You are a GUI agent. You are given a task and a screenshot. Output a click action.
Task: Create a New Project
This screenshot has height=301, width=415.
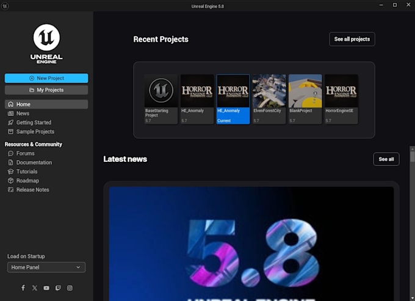[x=46, y=78]
